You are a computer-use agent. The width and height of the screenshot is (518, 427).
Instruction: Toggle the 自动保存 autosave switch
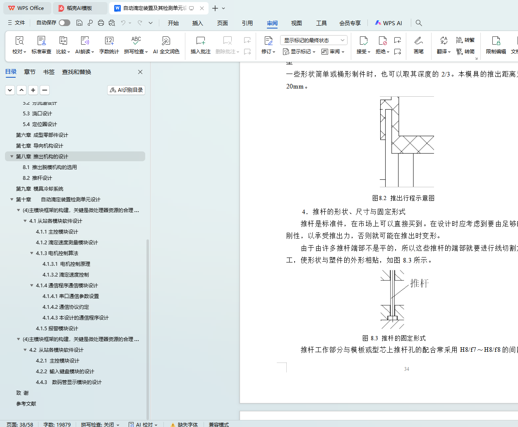(x=65, y=23)
